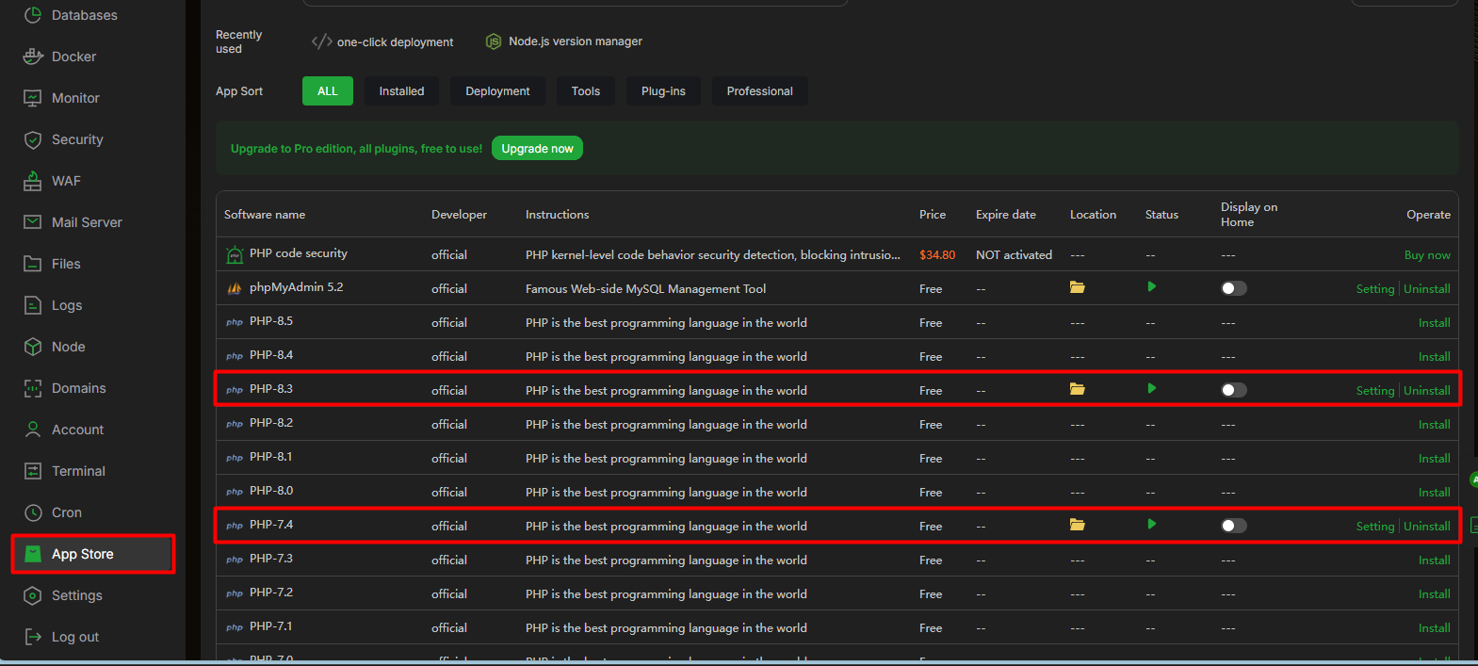Open the Docker sidebar icon
1478x666 pixels.
[x=33, y=57]
